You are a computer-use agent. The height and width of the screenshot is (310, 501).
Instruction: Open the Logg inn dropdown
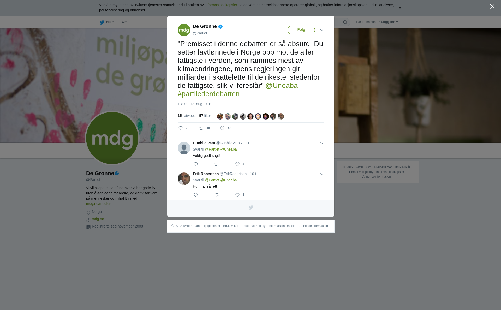pos(389,22)
